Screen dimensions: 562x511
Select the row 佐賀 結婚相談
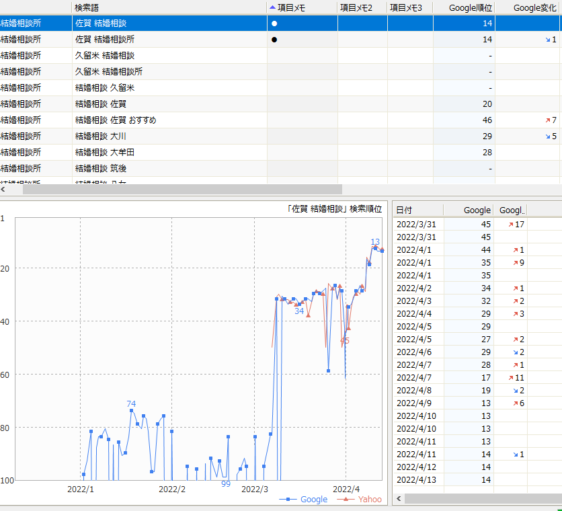[281, 24]
